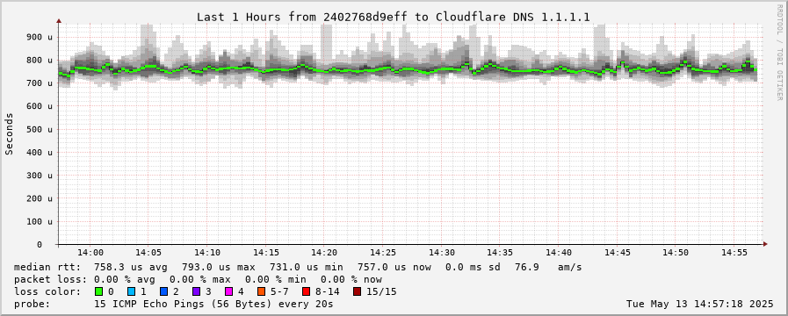Click the orange 5-7 loss swatch
Viewport: 788px width, 316px height.
point(261,291)
